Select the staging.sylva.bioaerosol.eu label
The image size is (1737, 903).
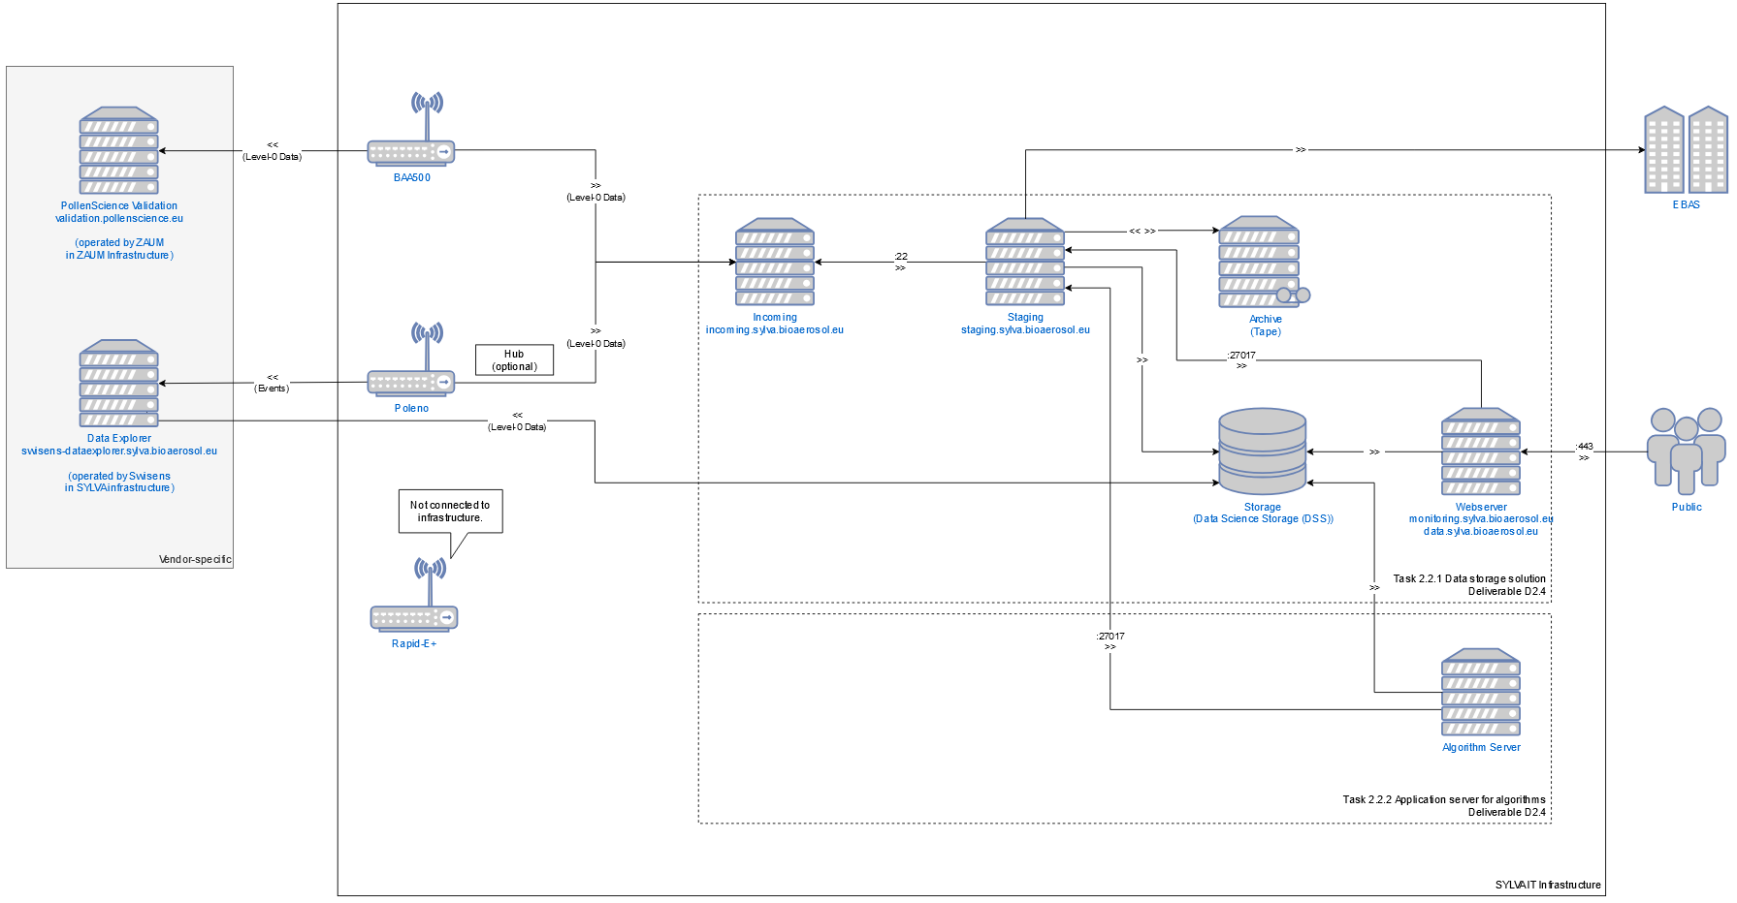pos(1026,330)
